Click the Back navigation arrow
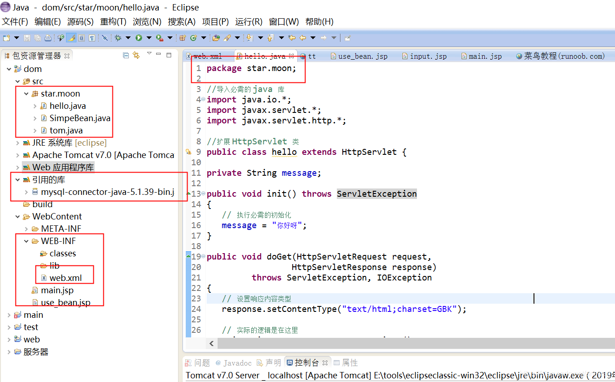This screenshot has width=615, height=382. pos(303,38)
